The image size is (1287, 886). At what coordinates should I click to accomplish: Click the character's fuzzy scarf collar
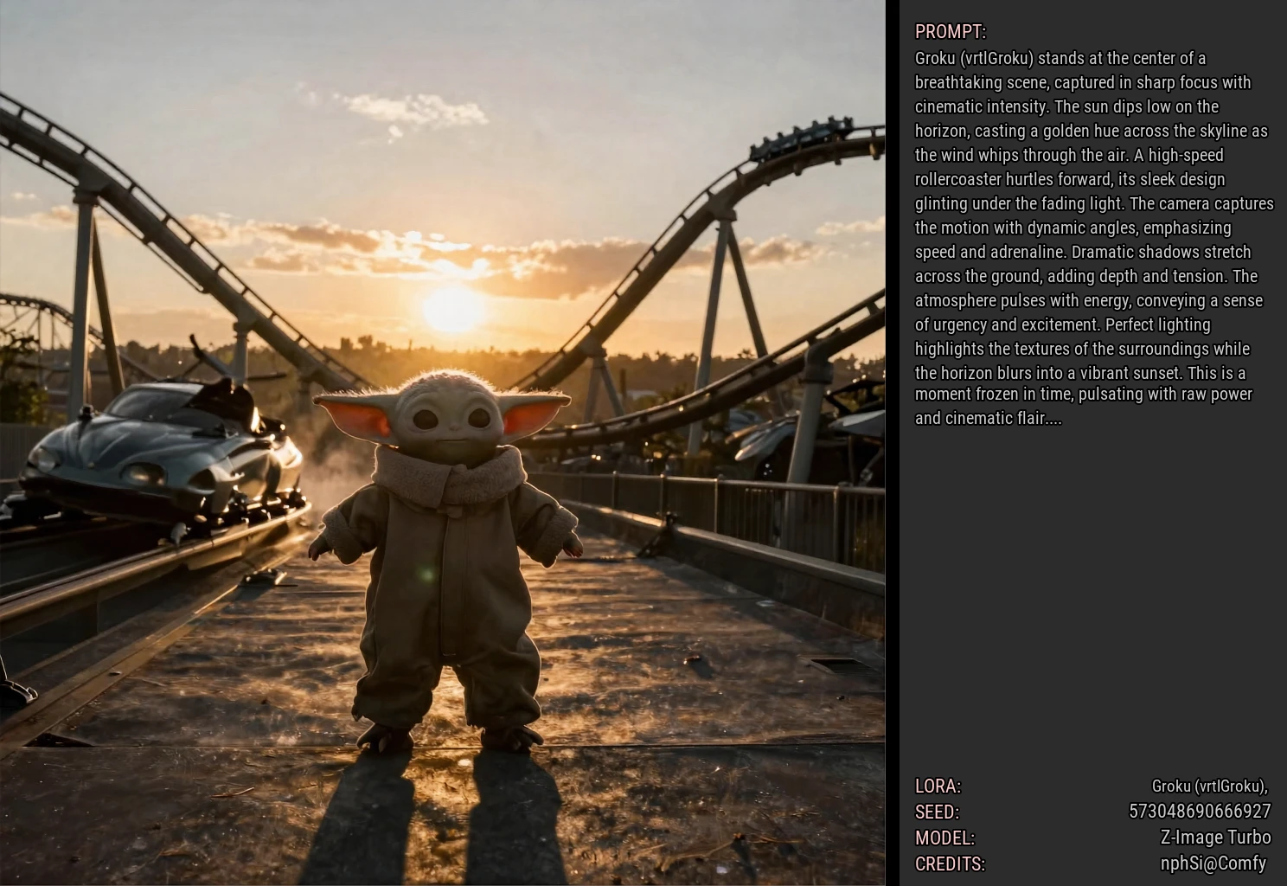[x=450, y=476]
